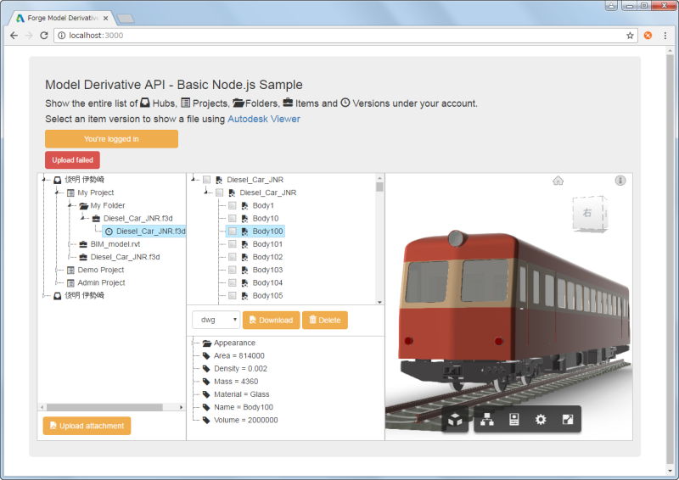Open the properties panel icon in viewer
Image resolution: width=679 pixels, height=480 pixels.
[x=514, y=420]
